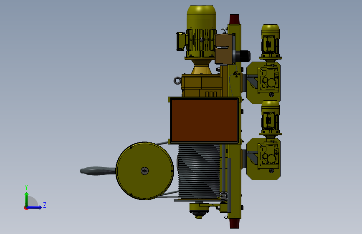The image size is (362, 234).
Task: Click the black cylindrical encoder next to the junction box
Action: [x=243, y=56]
